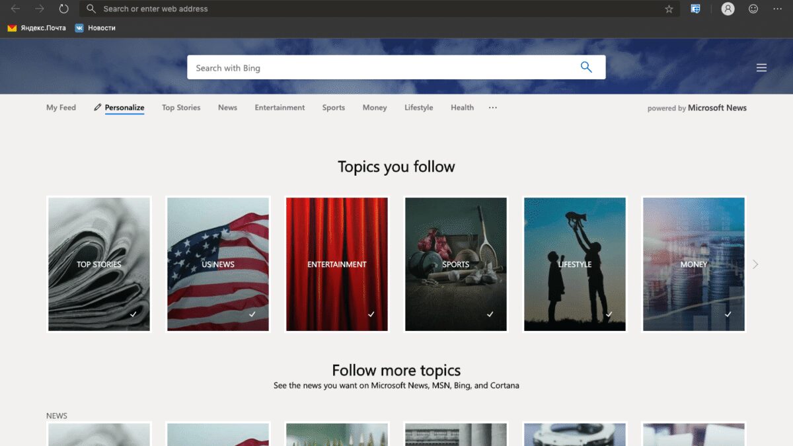The image size is (793, 446).
Task: Unfollow Top Stories via its checkmark
Action: click(x=133, y=315)
